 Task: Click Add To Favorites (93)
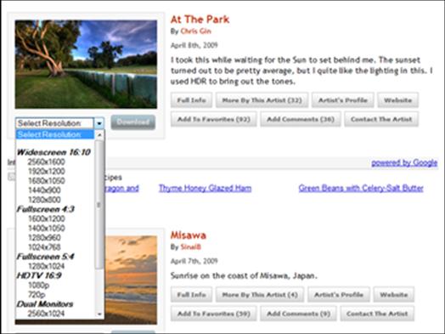(x=214, y=119)
